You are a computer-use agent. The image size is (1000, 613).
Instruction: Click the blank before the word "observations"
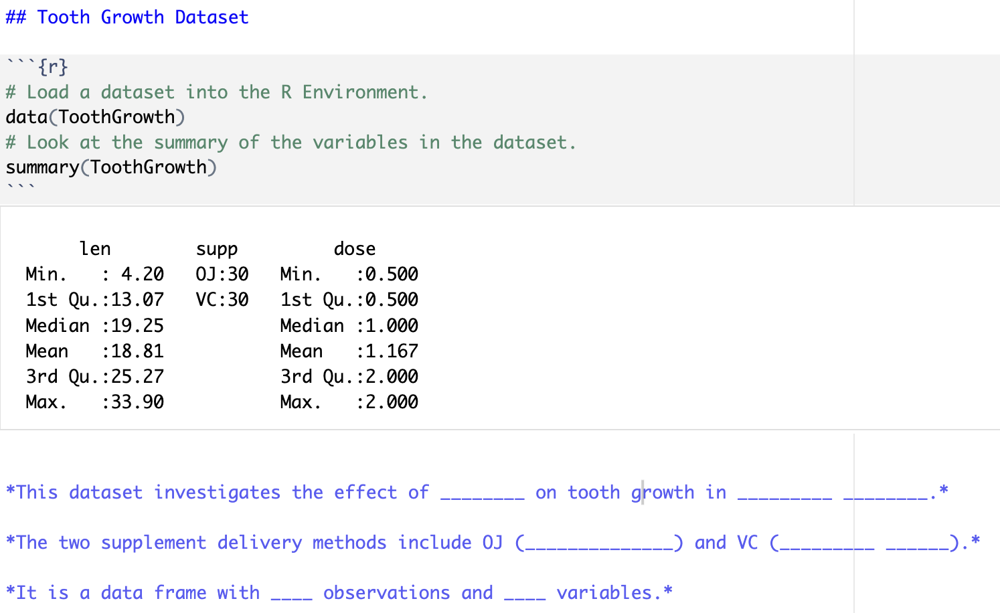[291, 596]
